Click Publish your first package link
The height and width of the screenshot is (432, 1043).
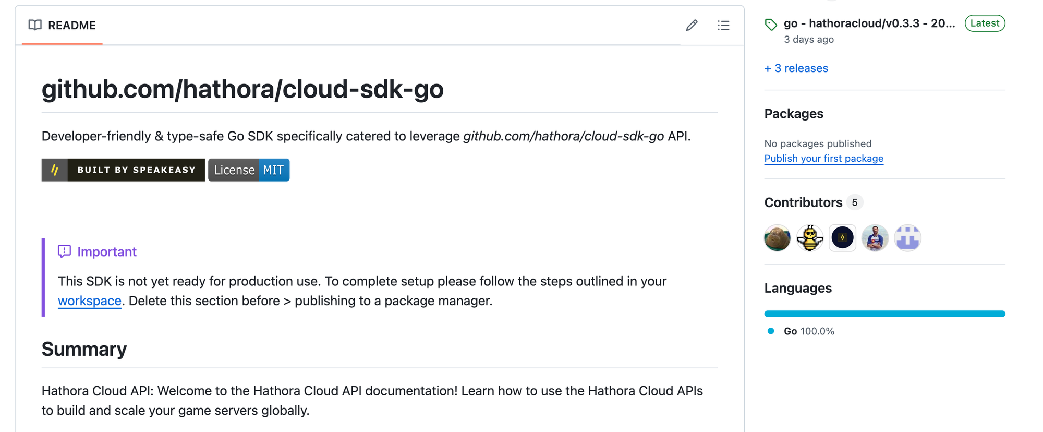point(823,159)
